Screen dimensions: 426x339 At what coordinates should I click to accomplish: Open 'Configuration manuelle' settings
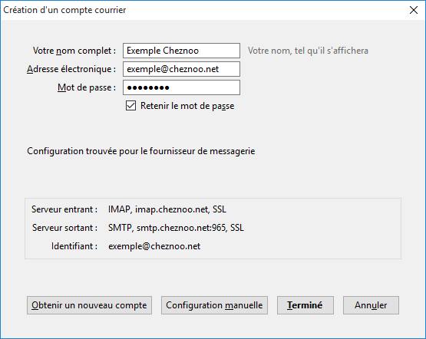click(214, 305)
